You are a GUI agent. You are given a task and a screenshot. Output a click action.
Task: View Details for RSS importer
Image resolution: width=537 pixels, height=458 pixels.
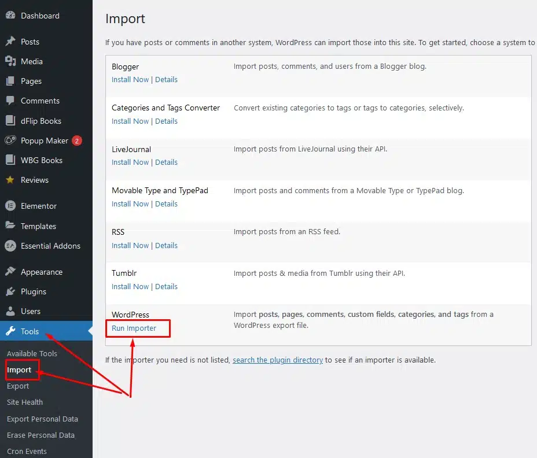coord(167,245)
